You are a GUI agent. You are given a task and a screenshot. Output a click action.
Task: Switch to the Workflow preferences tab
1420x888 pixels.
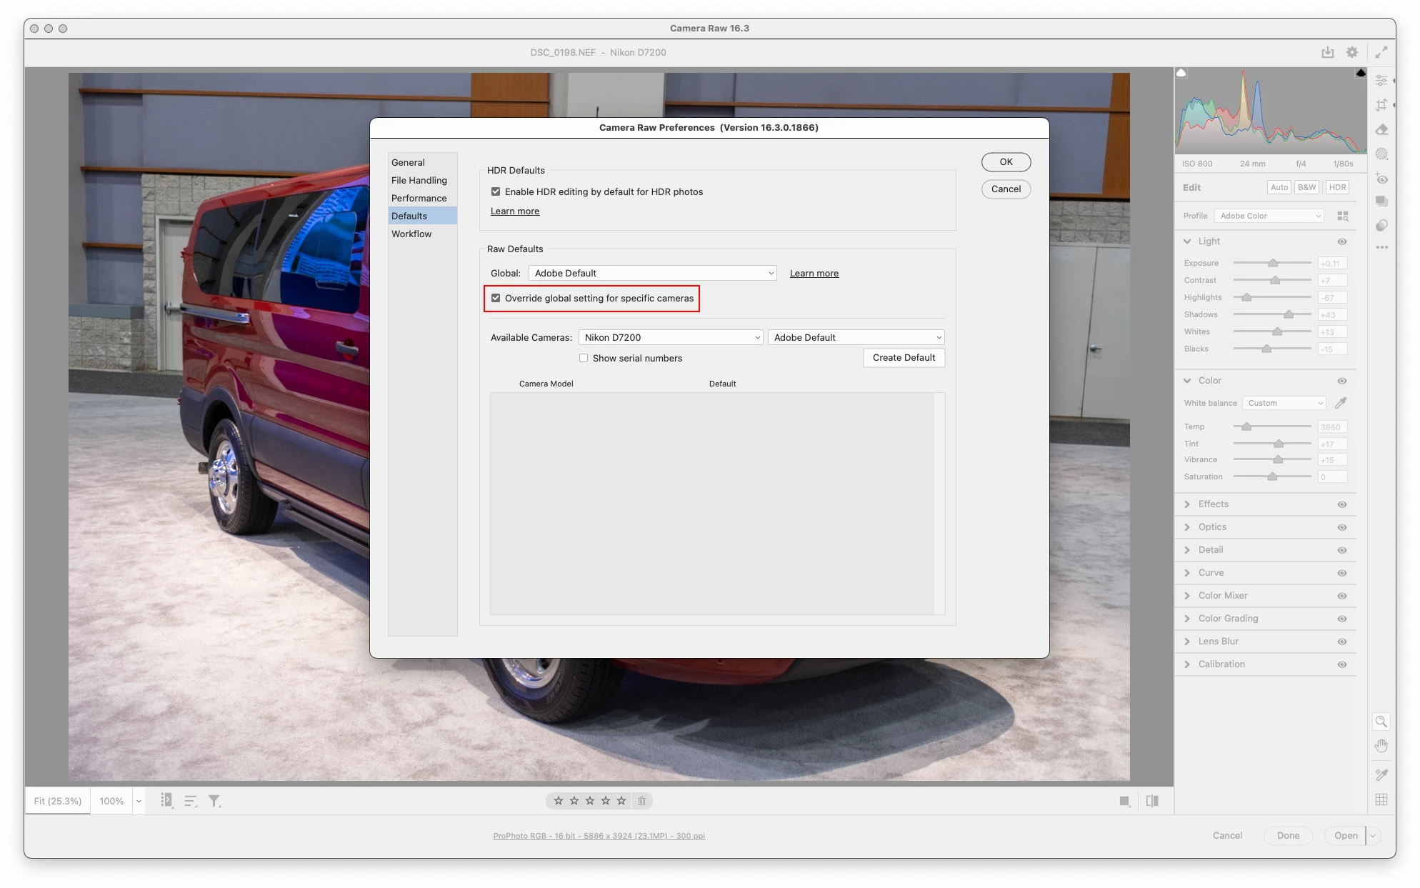click(411, 234)
